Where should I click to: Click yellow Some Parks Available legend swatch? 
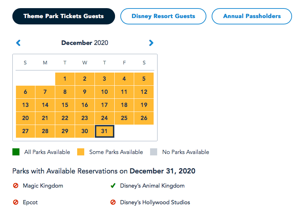point(81,152)
